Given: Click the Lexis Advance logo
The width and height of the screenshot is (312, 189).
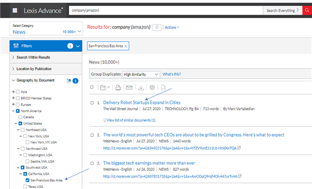Looking at the screenshot, I should 43,10.
